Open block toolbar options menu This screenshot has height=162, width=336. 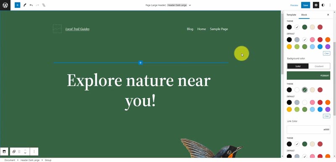pyautogui.click(x=34, y=152)
